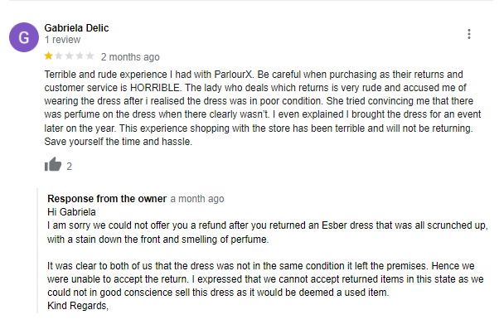Click the "Kind Regards," closing line
The image size is (499, 334).
pyautogui.click(x=78, y=305)
